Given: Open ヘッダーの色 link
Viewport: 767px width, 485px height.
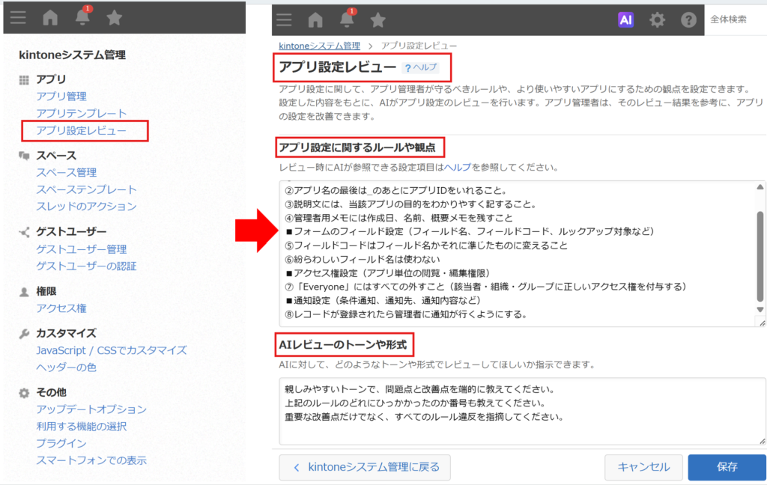Looking at the screenshot, I should [x=67, y=367].
